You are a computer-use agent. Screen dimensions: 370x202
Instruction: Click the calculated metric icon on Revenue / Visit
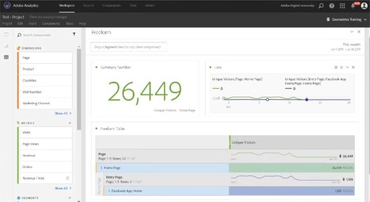pos(68,178)
